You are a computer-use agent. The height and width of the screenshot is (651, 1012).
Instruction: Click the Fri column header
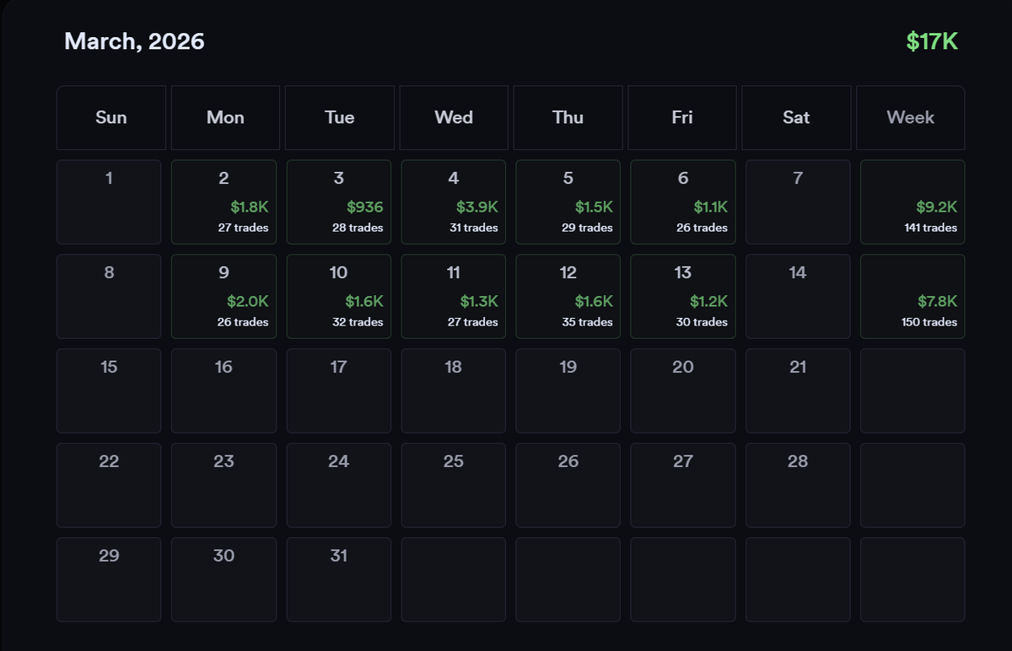click(682, 118)
